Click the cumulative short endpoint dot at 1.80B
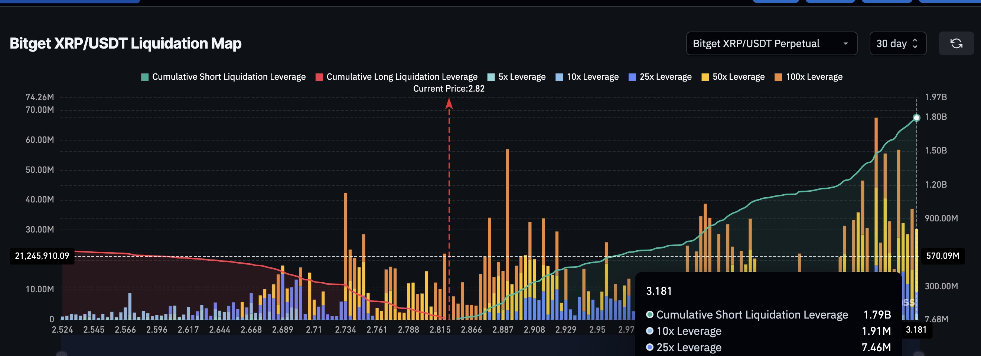Screen dimensions: 981x356 click(917, 118)
